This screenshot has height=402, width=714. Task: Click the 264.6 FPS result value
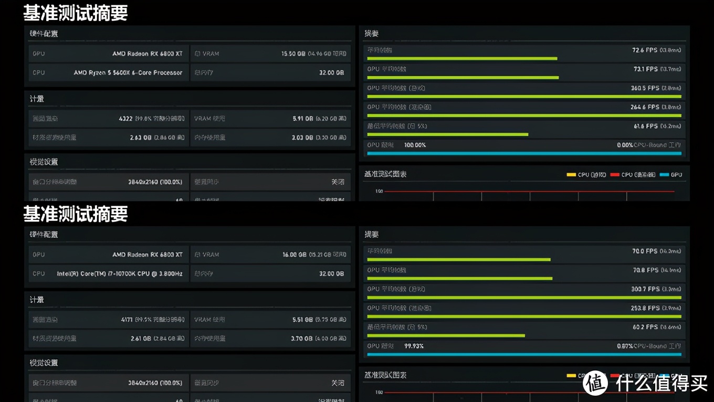point(644,107)
